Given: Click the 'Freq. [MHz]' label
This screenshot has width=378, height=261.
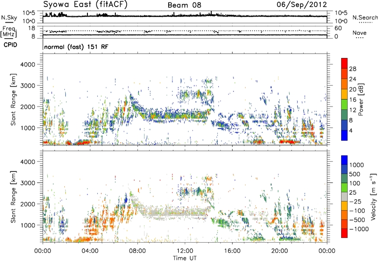Looking at the screenshot, I should [9, 32].
